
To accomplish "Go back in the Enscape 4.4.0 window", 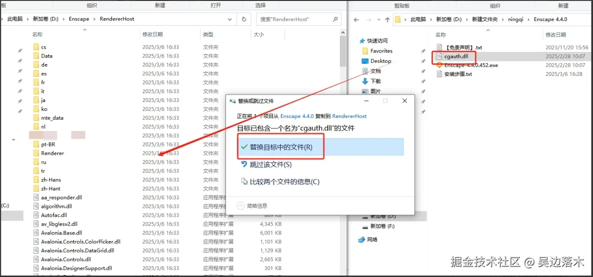I will [x=356, y=20].
